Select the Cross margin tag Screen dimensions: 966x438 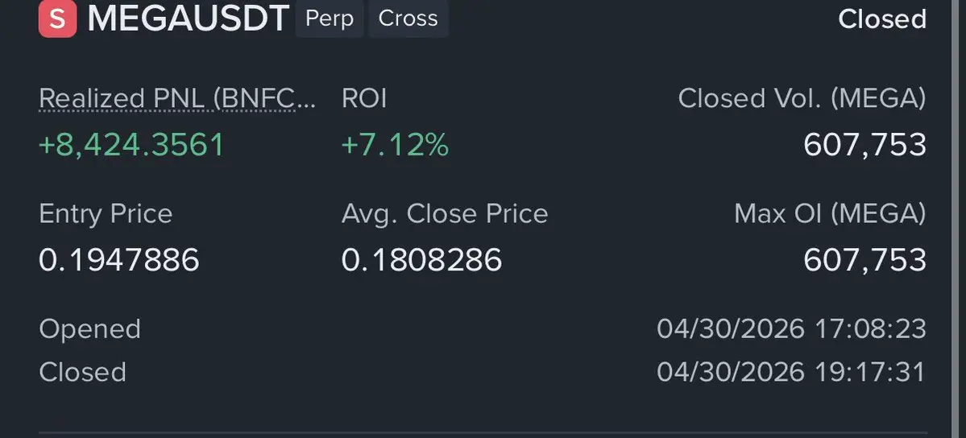408,19
